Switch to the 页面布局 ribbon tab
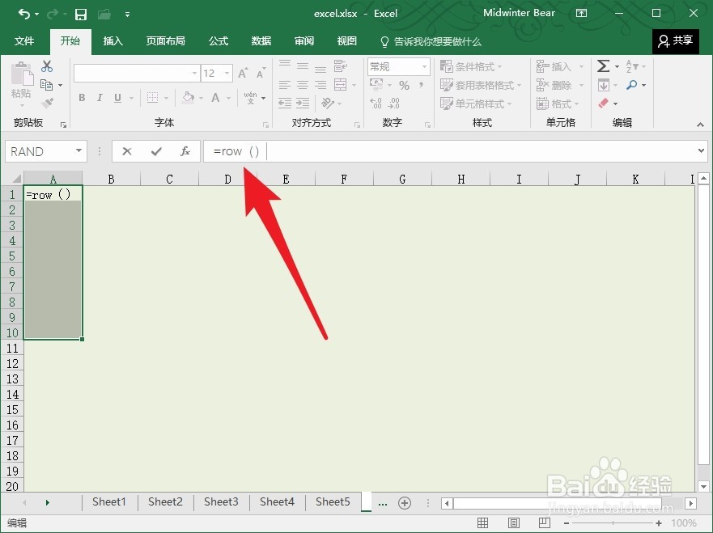 tap(166, 41)
